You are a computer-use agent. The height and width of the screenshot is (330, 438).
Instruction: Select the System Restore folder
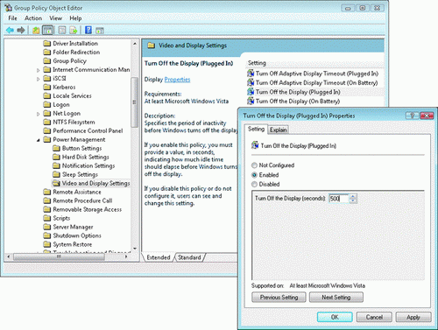click(x=67, y=245)
